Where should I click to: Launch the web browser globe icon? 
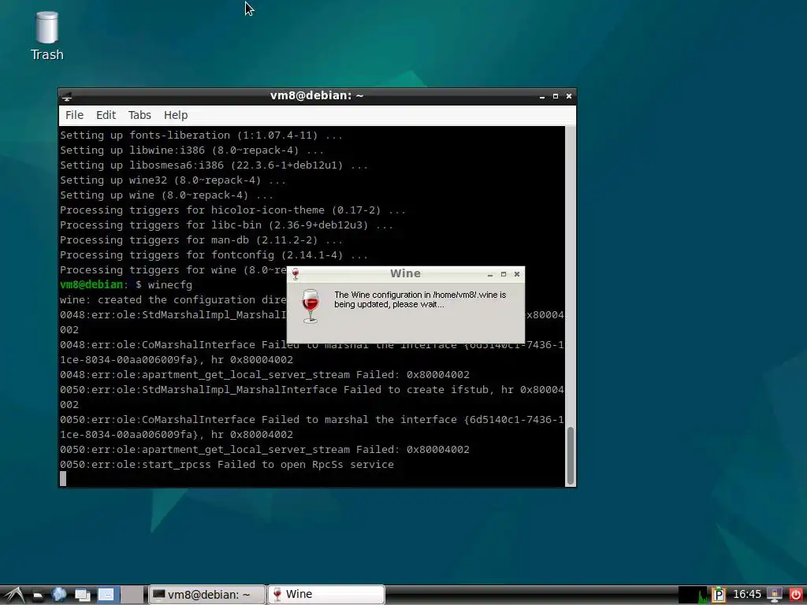[x=59, y=595]
